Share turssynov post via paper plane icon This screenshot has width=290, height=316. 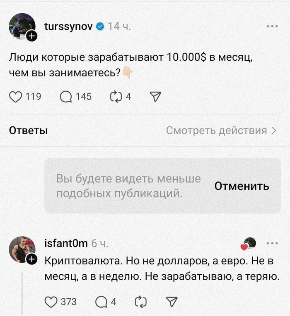(x=155, y=97)
